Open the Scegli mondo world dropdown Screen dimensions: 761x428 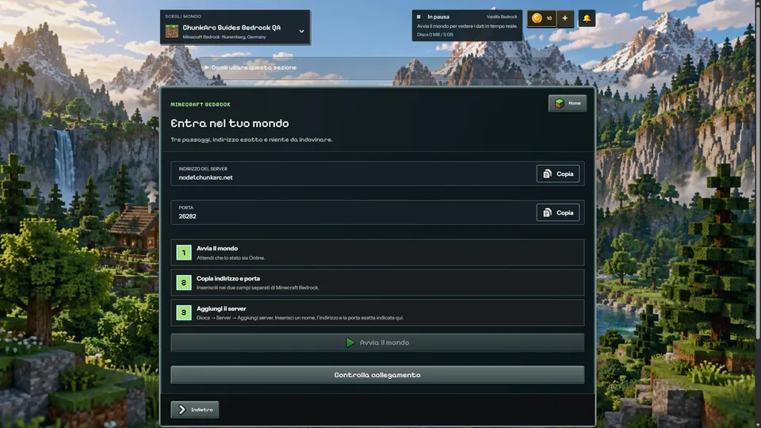tap(235, 27)
